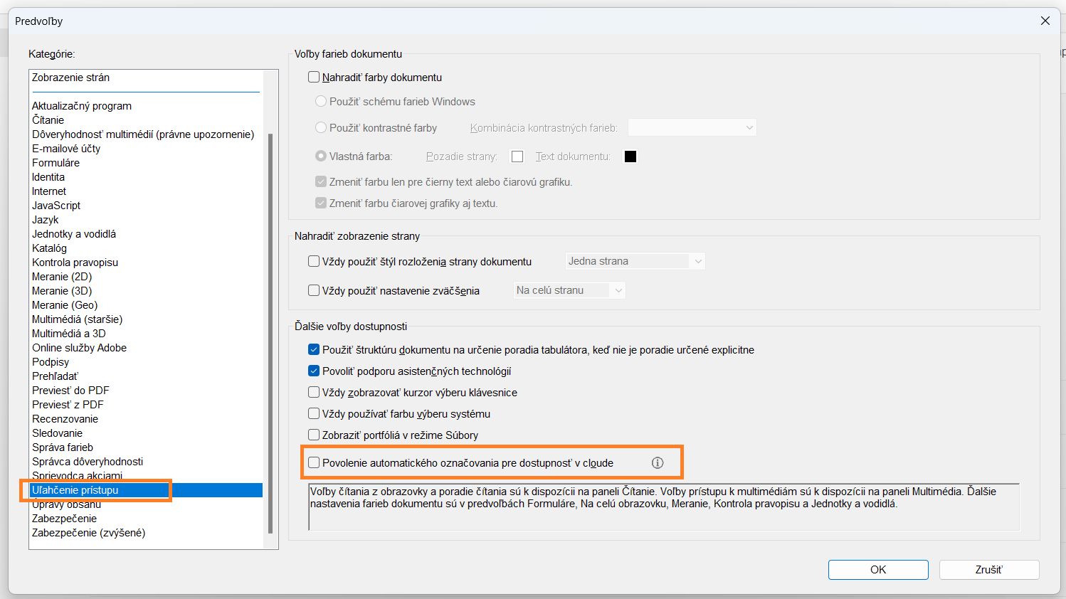Viewport: 1066px width, 599px height.
Task: Select Sledovanie category
Action: (58, 433)
